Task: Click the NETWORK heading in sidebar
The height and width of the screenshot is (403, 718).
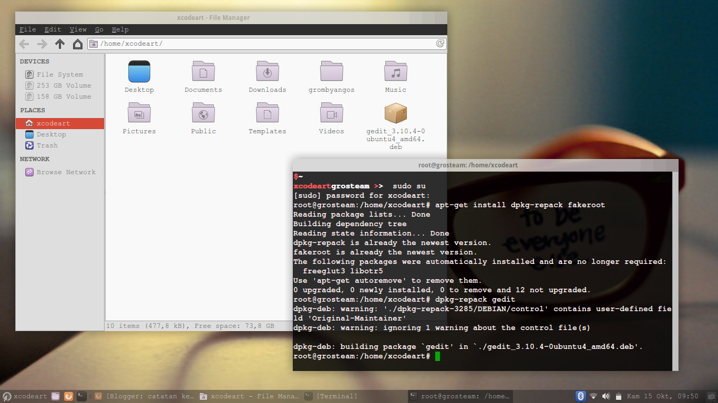Action: (x=35, y=159)
